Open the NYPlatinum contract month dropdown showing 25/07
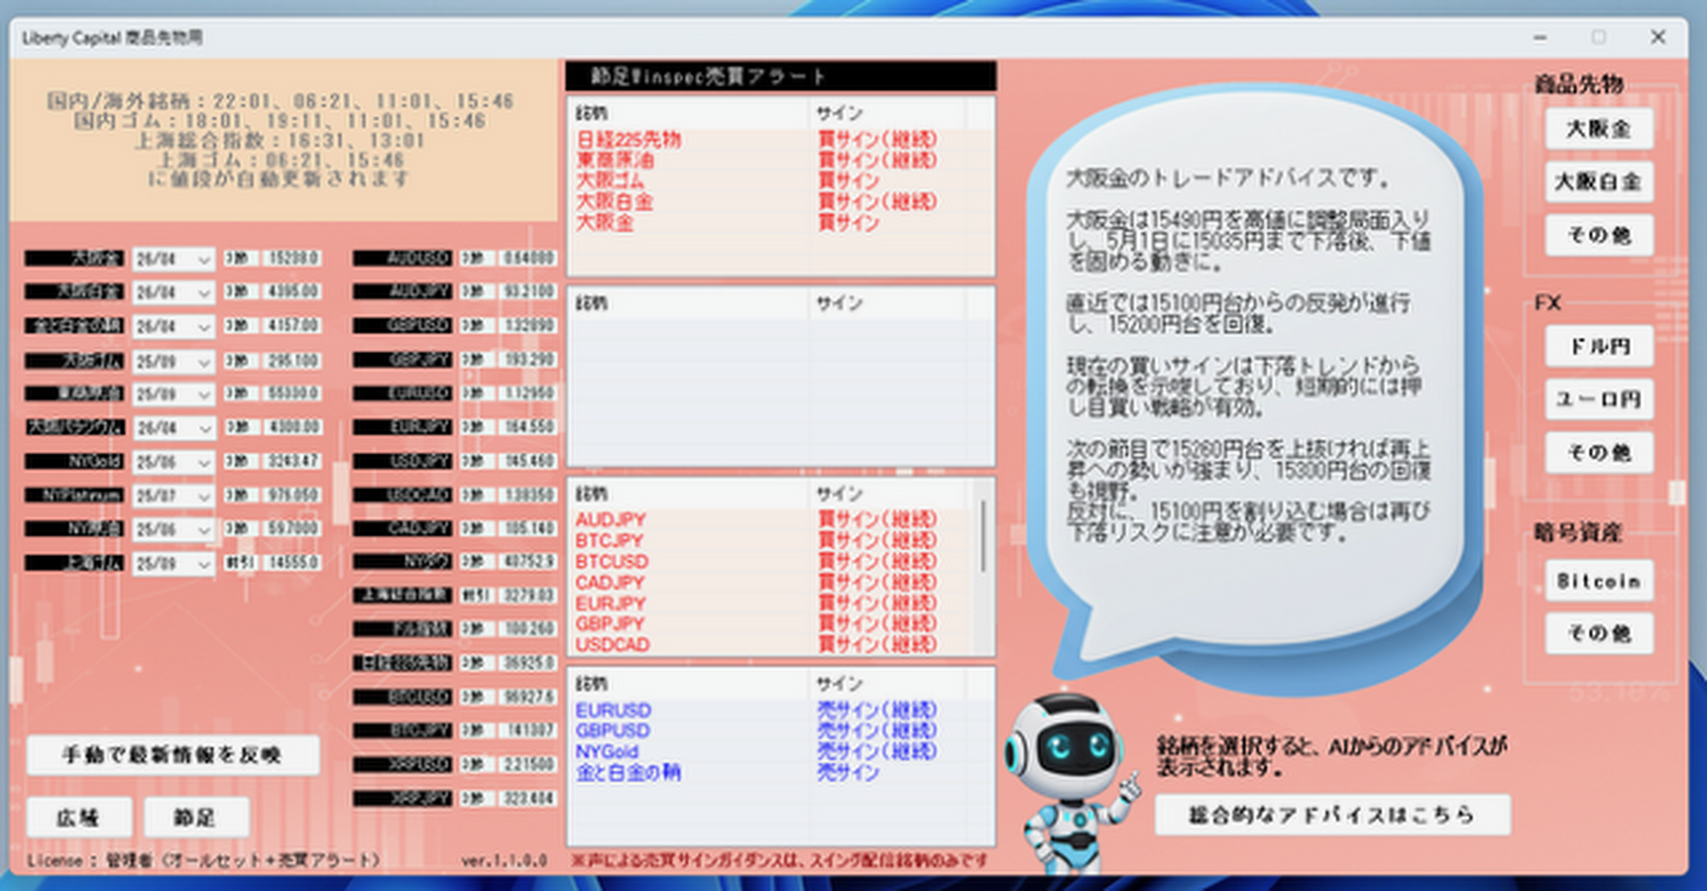Viewport: 1707px width, 891px height. 174,496
